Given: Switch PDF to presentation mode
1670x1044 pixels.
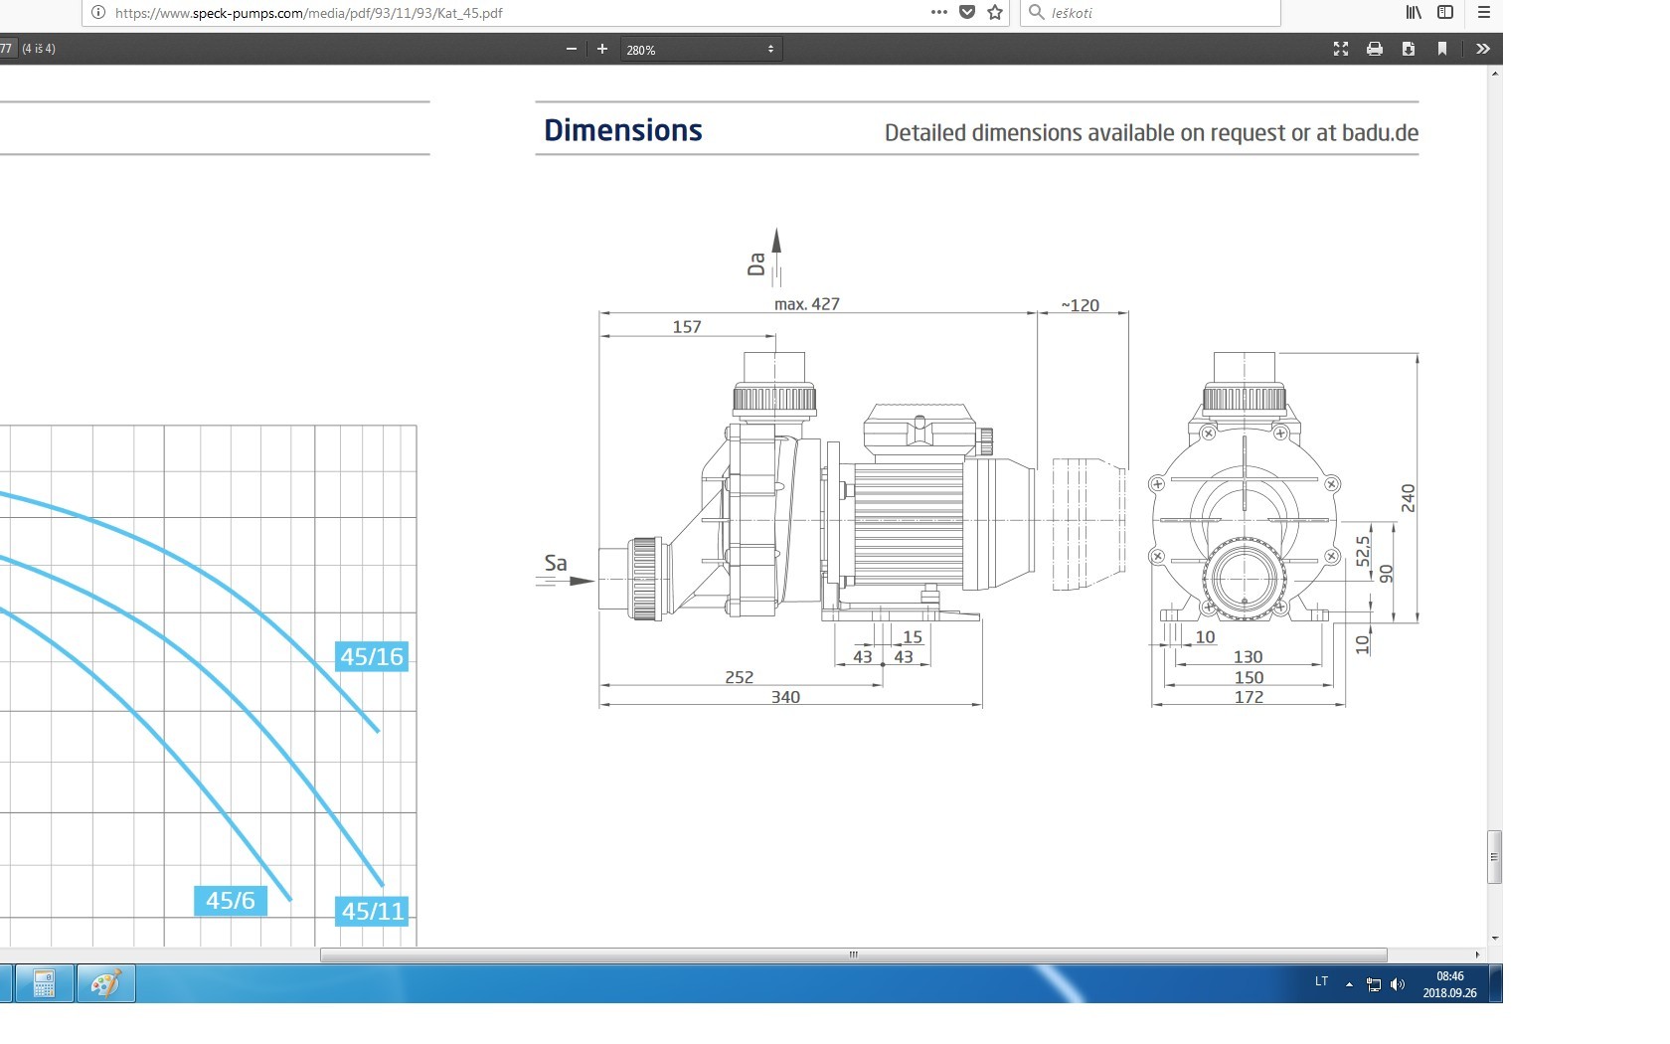Looking at the screenshot, I should [x=1341, y=49].
